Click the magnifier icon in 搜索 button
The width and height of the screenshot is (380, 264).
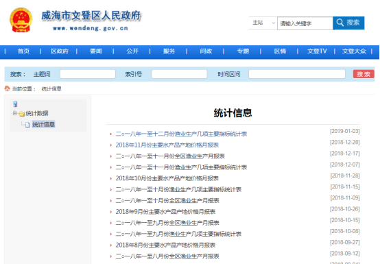click(x=340, y=23)
